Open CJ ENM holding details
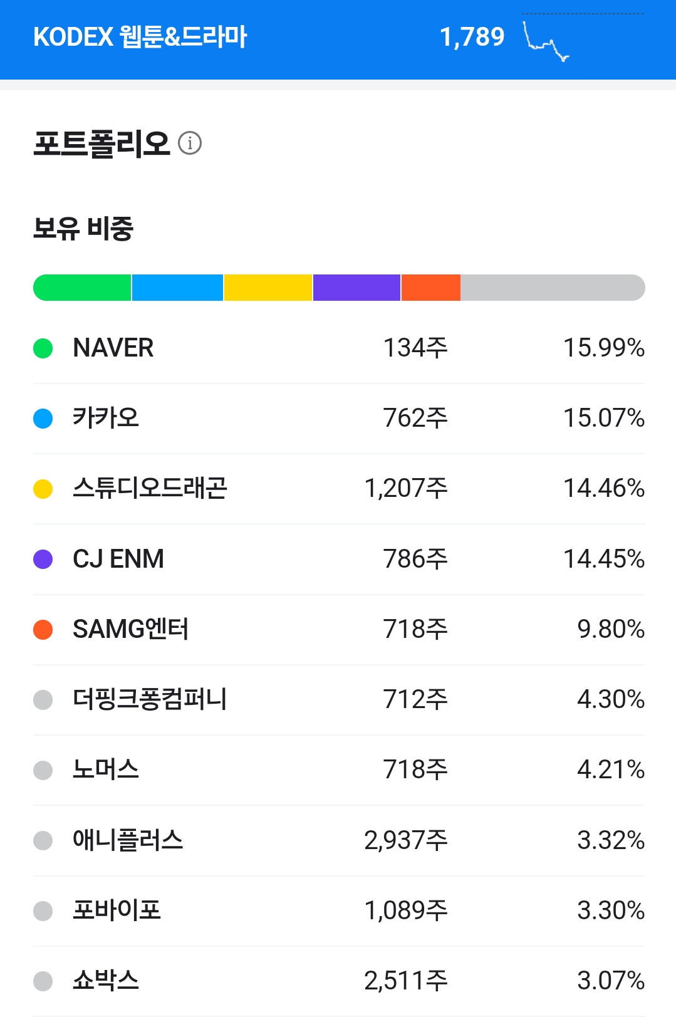The image size is (676, 1017). click(339, 559)
